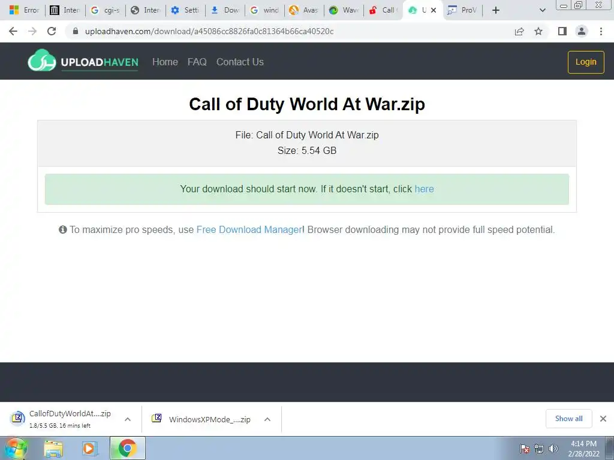
Task: Switch to the wind Google search tab
Action: point(264,10)
